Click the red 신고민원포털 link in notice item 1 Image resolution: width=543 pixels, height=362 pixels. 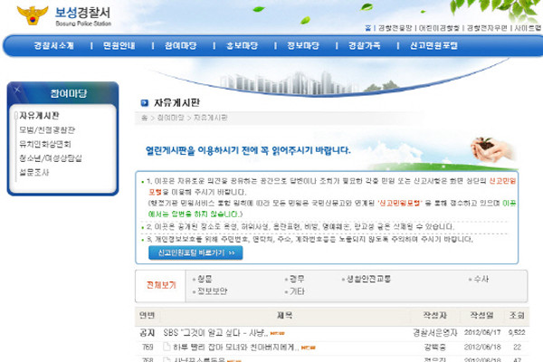[399, 203]
